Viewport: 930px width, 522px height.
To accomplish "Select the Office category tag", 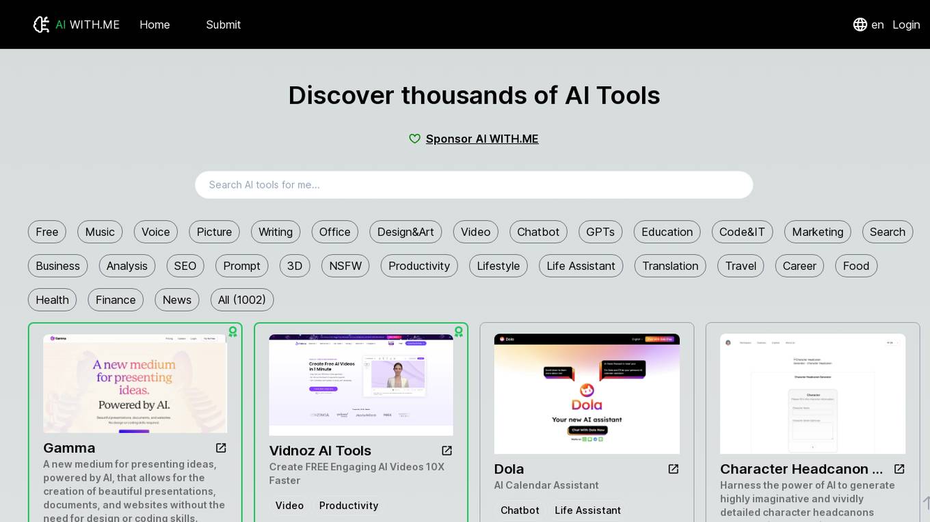I will click(x=335, y=232).
